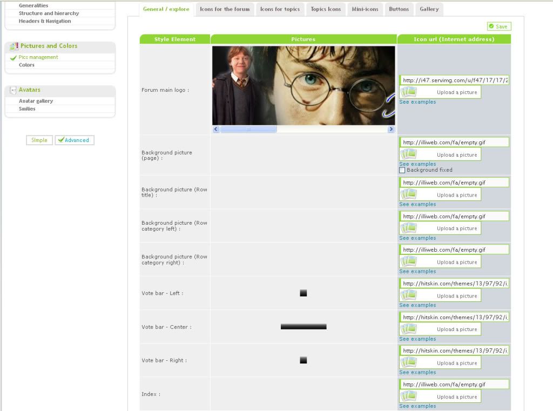The width and height of the screenshot is (553, 411).
Task: Switch to the Buttons tab
Action: click(399, 9)
